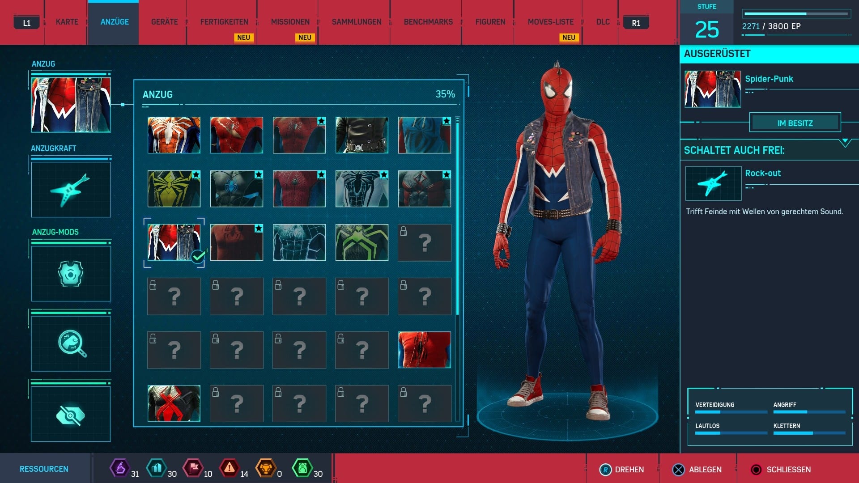Select the yellow spider MK II armor suit
Image resolution: width=859 pixels, height=483 pixels.
point(174,189)
